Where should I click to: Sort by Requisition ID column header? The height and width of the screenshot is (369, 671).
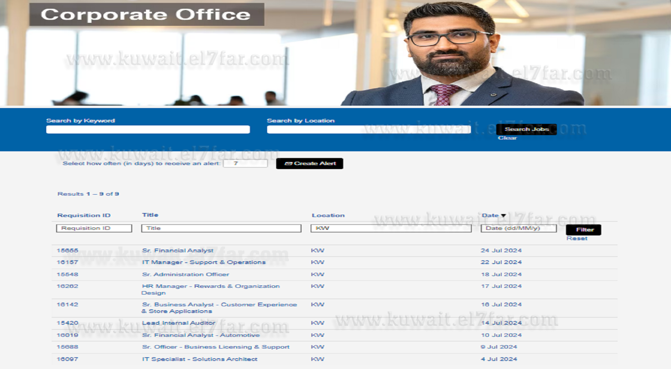(x=84, y=215)
